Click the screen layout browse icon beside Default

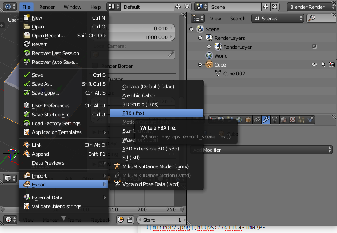coord(114,7)
